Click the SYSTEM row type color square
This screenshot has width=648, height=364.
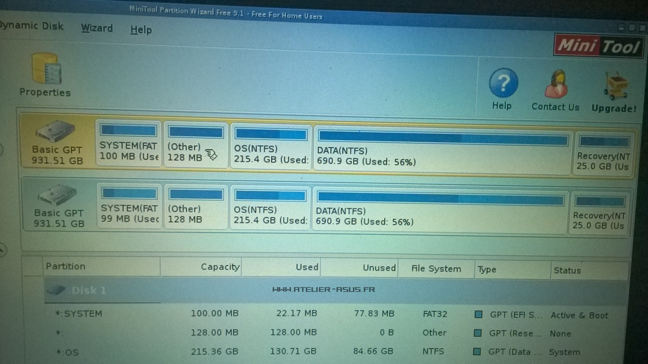click(478, 314)
